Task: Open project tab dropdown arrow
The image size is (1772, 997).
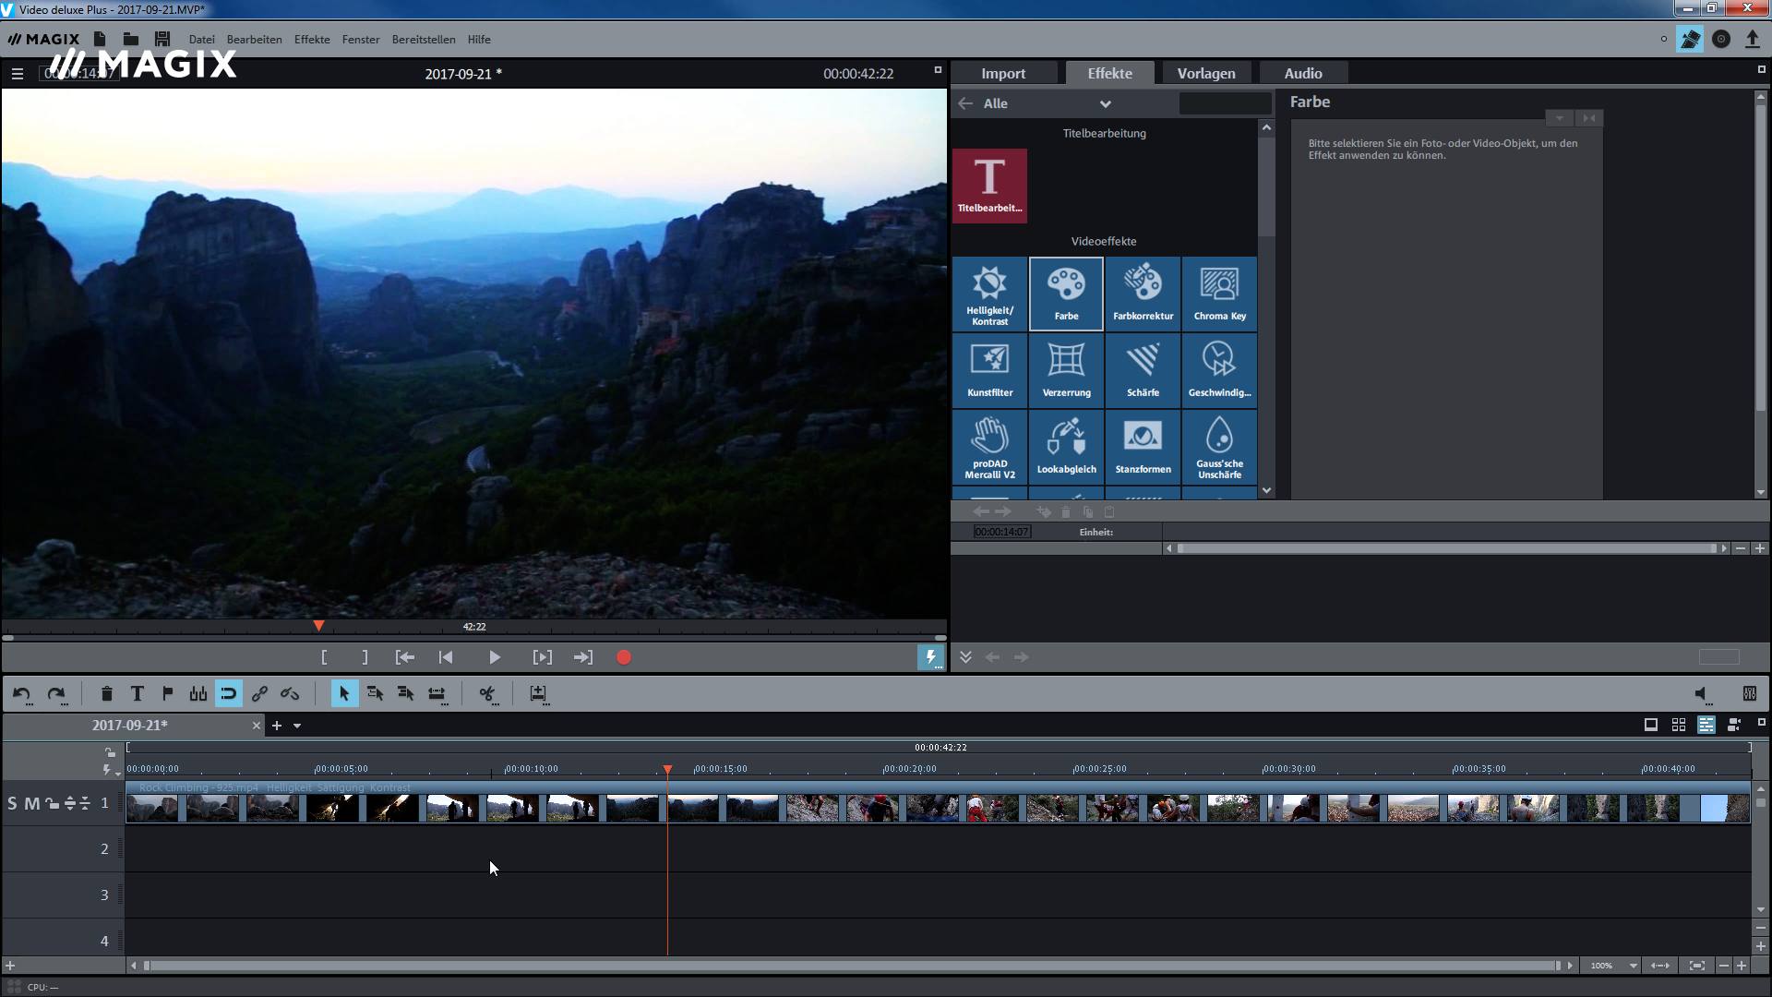Action: [x=297, y=726]
